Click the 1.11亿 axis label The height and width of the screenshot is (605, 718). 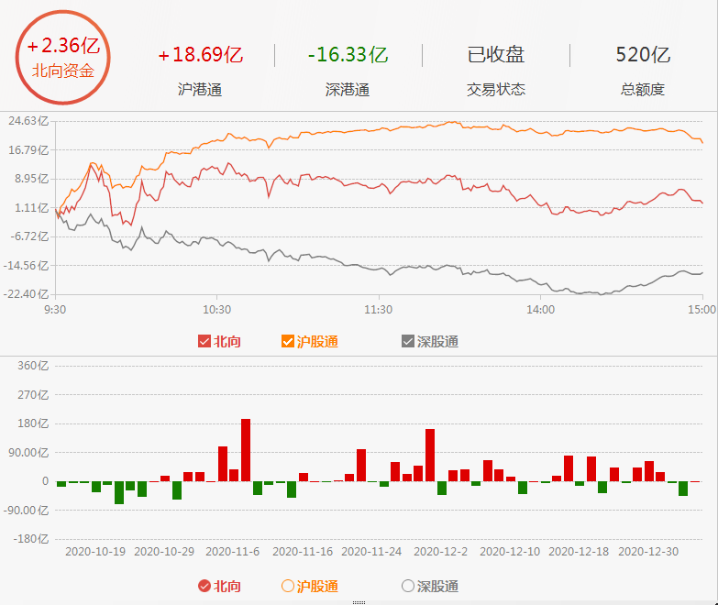pos(31,208)
